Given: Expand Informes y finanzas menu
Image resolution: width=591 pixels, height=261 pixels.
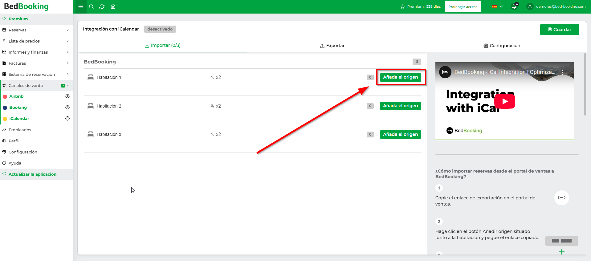Looking at the screenshot, I should coord(37,52).
